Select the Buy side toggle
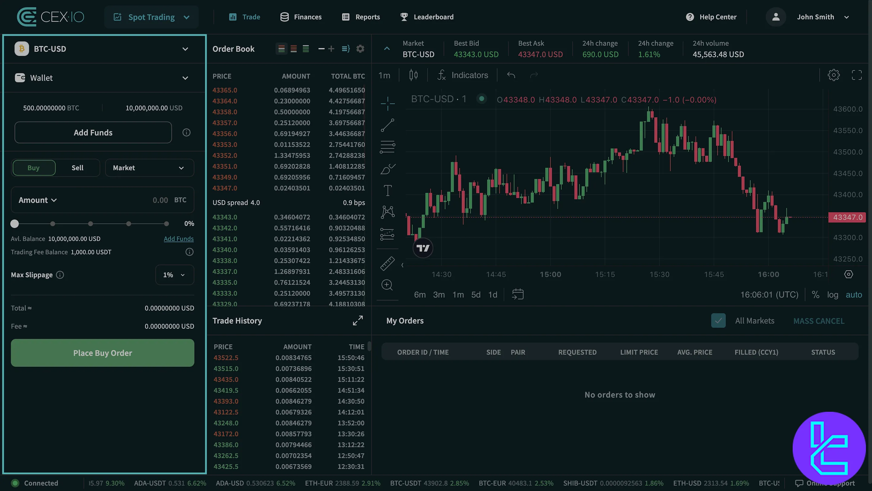872x491 pixels. (x=34, y=167)
